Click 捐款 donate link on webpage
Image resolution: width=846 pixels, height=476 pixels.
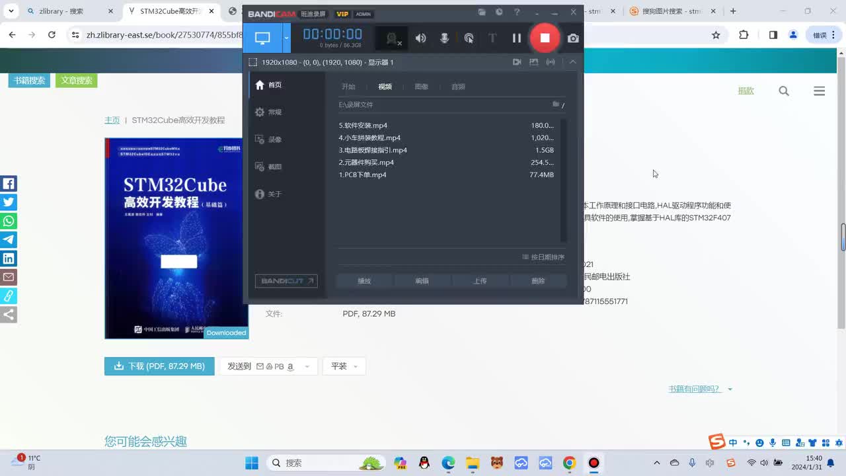746,91
